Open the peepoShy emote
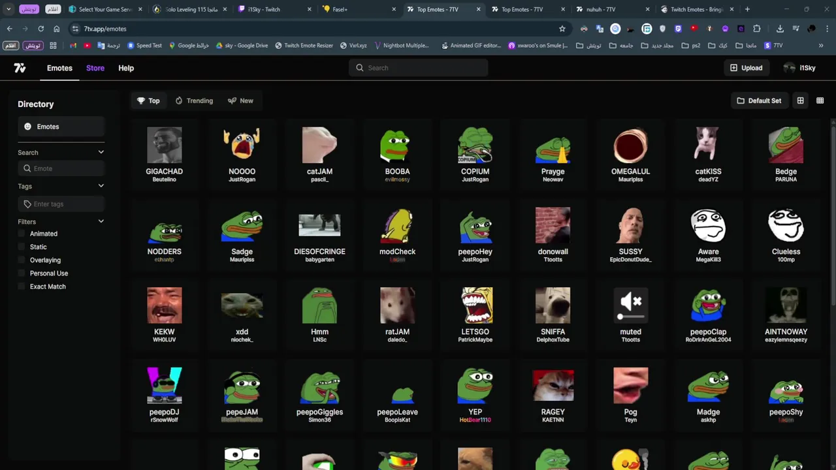This screenshot has height=470, width=836. click(786, 395)
